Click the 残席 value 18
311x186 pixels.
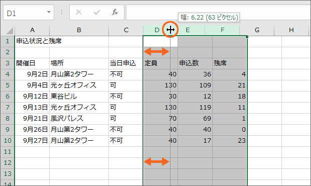(229, 97)
